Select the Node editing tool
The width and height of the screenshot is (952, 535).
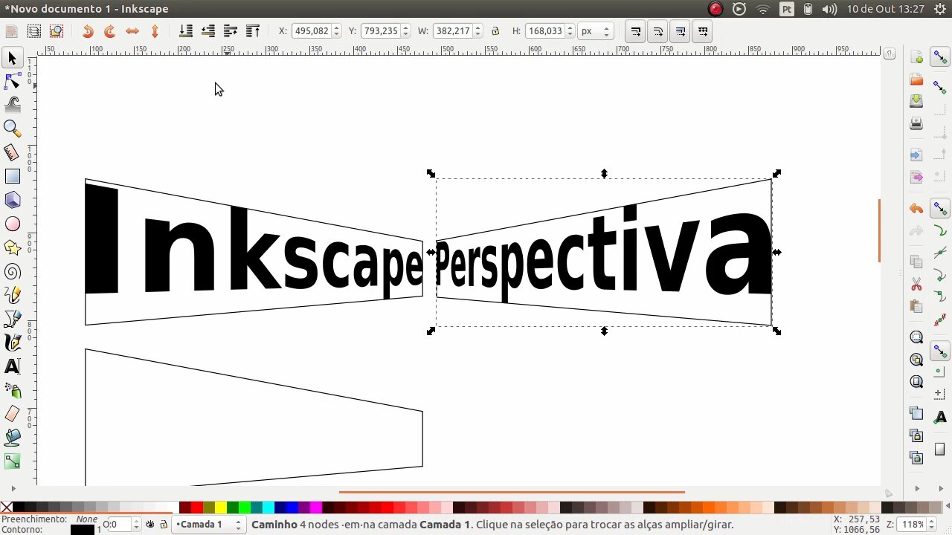(12, 81)
